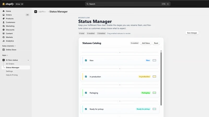Screen dimensions: 209x117
Task: Click the '6 total' pill
Action: 82,34
